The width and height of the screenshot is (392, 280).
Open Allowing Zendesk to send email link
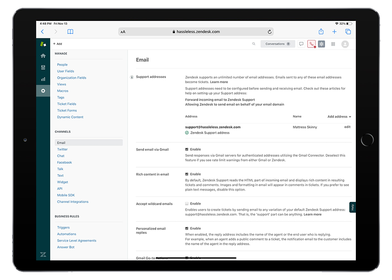(x=234, y=104)
